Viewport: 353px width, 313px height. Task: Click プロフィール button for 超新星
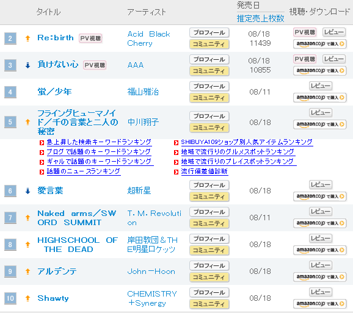point(209,185)
